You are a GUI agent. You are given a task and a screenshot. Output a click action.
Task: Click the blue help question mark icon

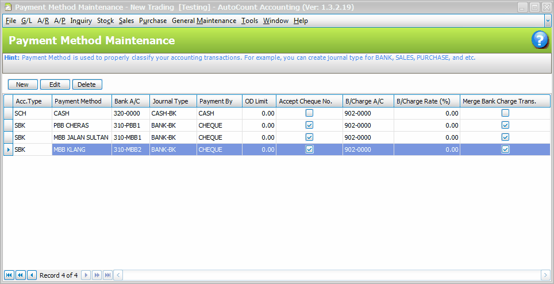pos(540,40)
